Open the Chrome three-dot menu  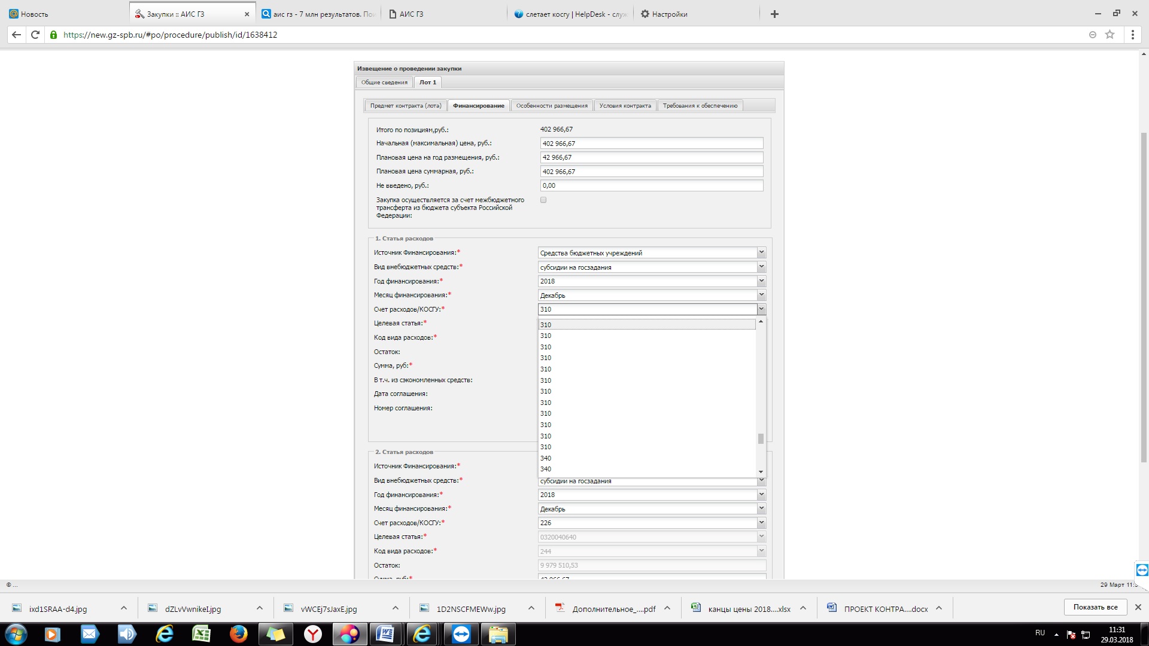coord(1132,35)
